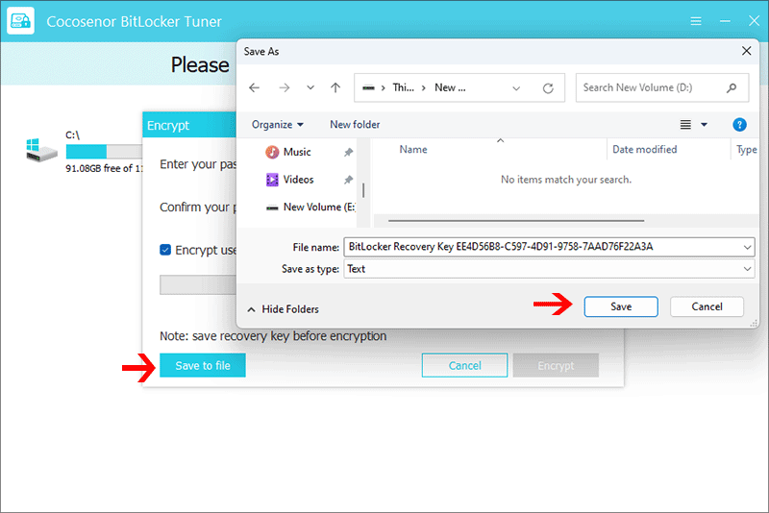Go forward in Save As dialog
Viewport: 769px width, 513px height.
click(x=284, y=87)
